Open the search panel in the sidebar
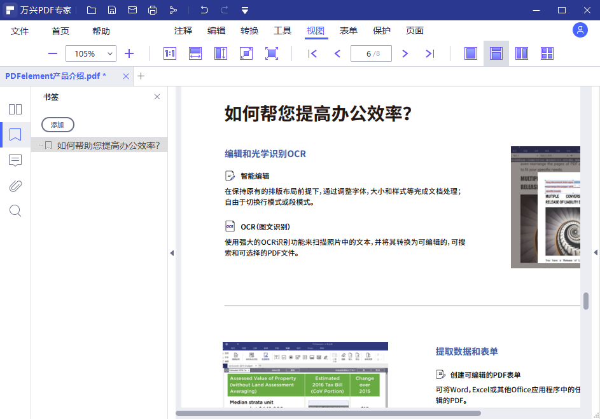The image size is (600, 419). pos(15,210)
